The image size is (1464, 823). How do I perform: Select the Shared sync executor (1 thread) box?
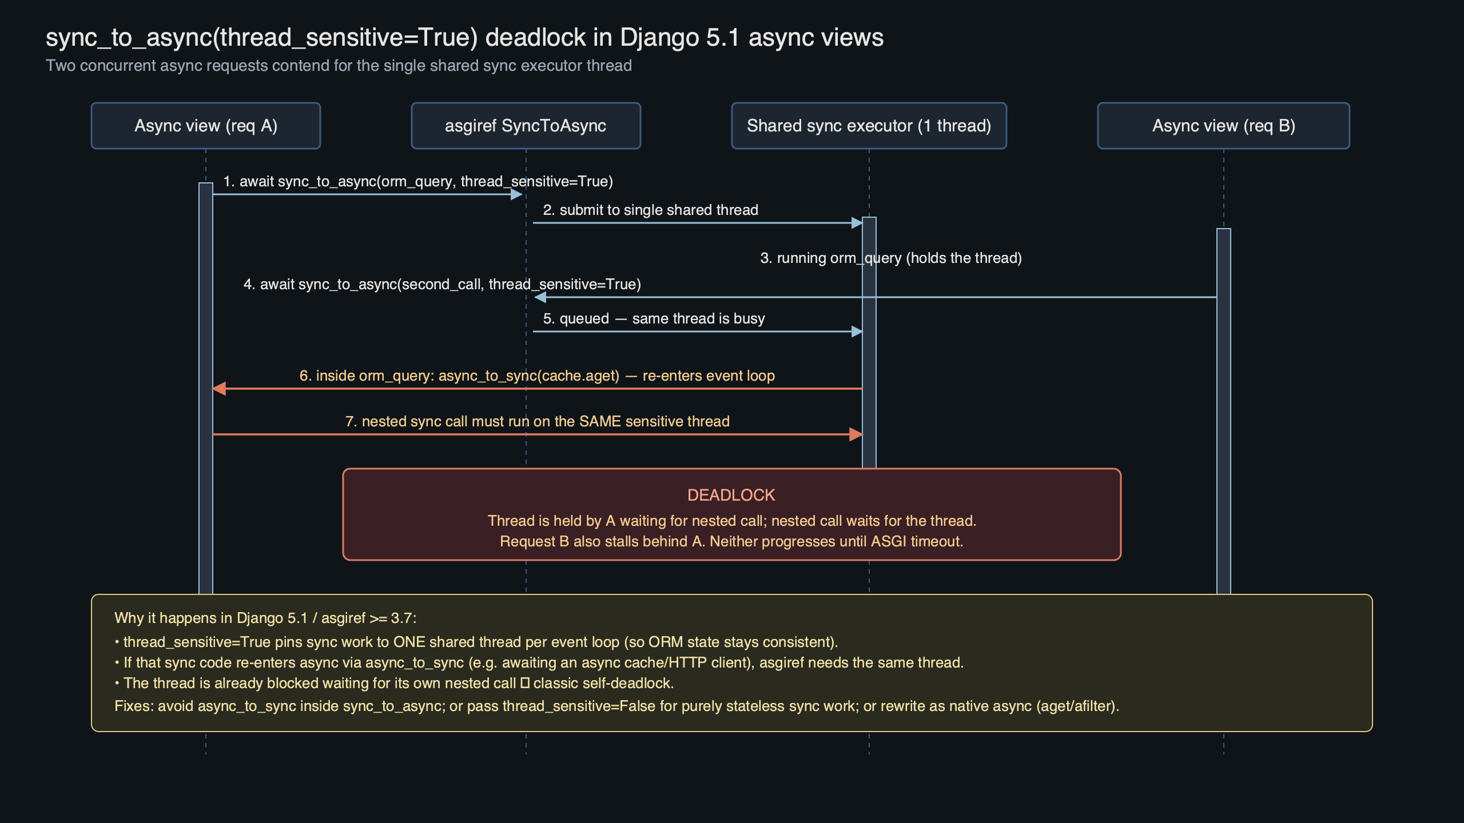coord(868,126)
